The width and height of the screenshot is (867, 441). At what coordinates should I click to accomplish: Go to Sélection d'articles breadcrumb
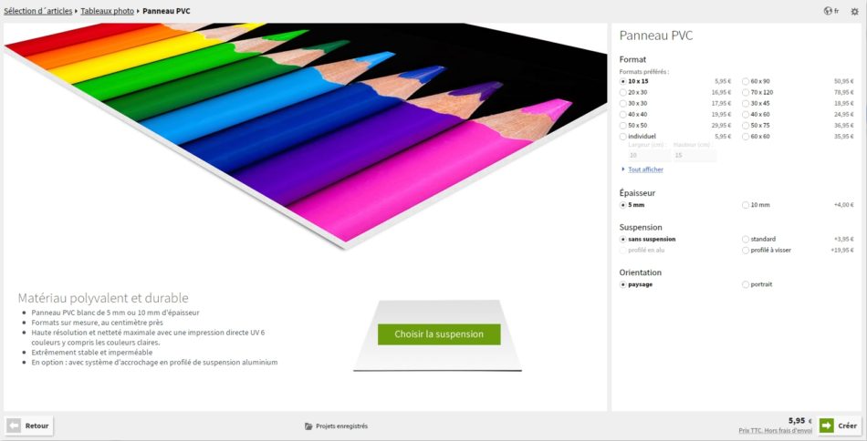[x=38, y=11]
